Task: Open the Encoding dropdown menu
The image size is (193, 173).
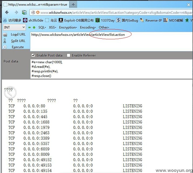Action: (88, 27)
